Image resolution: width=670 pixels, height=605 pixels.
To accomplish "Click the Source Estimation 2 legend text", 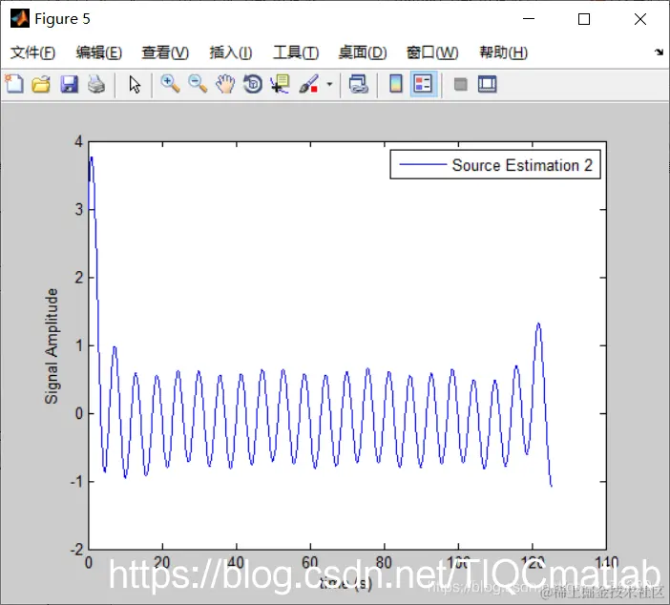I will point(522,165).
